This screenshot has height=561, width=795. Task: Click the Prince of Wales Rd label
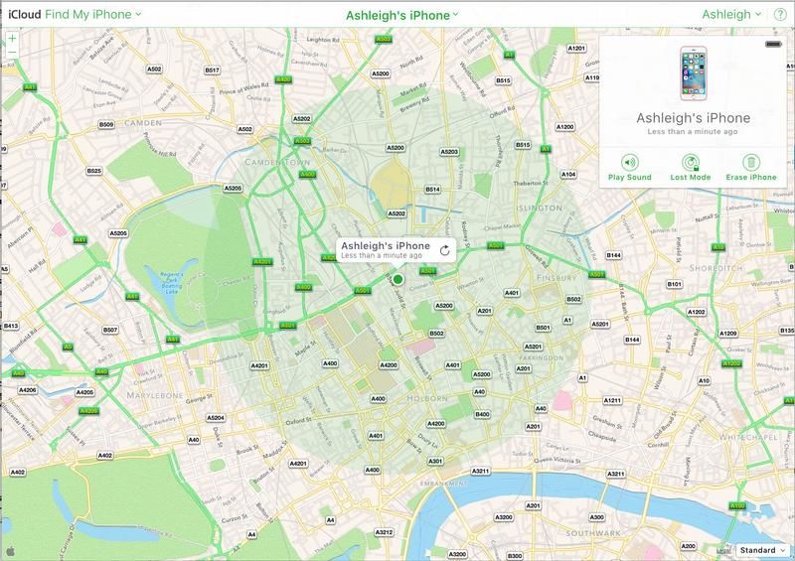[x=243, y=88]
